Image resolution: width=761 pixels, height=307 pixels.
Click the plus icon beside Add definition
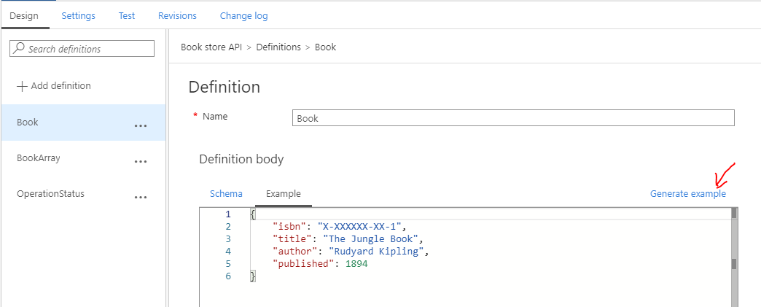pos(22,86)
